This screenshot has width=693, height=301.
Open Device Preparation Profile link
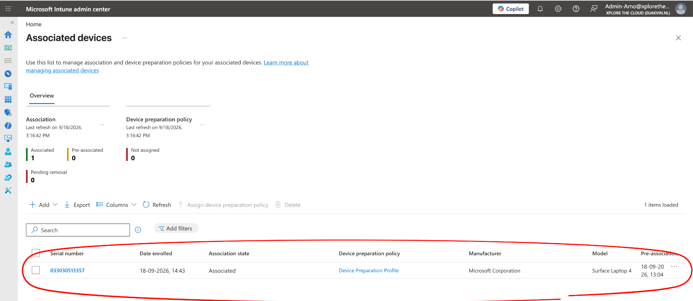[369, 270]
